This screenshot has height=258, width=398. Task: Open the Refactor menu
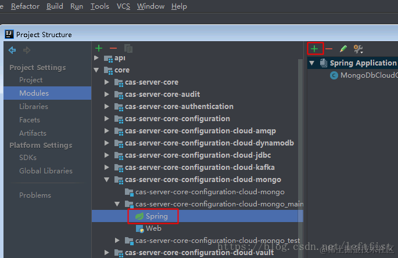[25, 6]
